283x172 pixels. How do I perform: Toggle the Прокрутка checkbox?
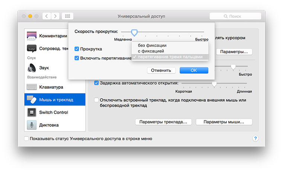pos(77,49)
